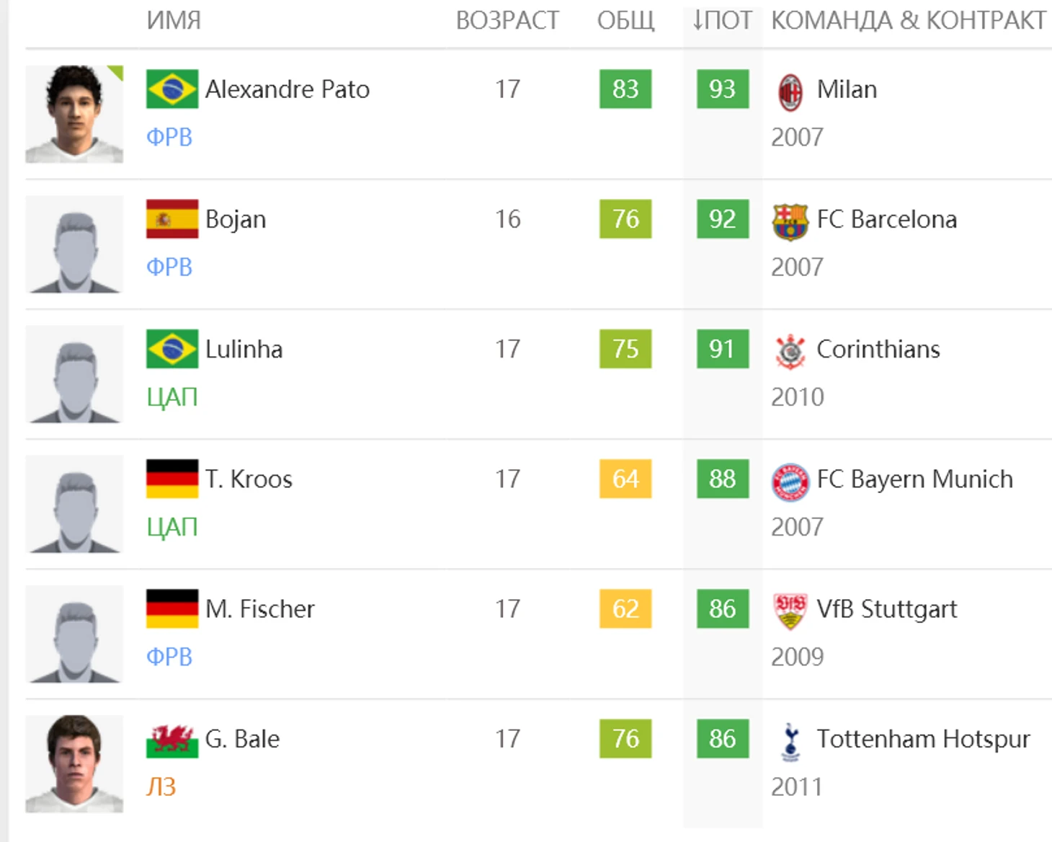Image resolution: width=1052 pixels, height=842 pixels.
Task: Open Alexandre Pato player link
Action: pos(287,89)
